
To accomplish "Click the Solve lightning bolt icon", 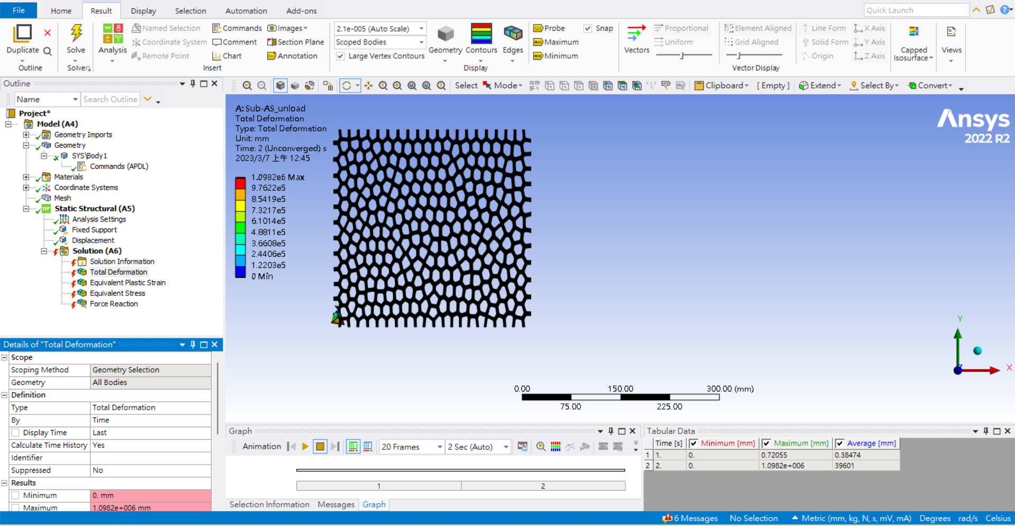I will coord(76,33).
